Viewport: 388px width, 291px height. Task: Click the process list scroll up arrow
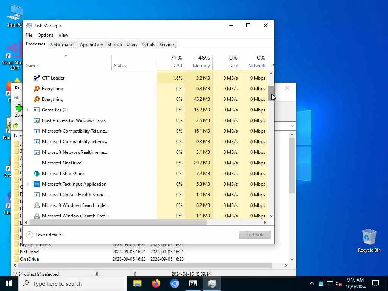(x=271, y=74)
